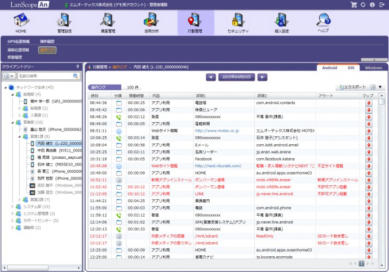The height and width of the screenshot is (272, 389).
Task: Go to next day arrow button
Action: (262, 77)
